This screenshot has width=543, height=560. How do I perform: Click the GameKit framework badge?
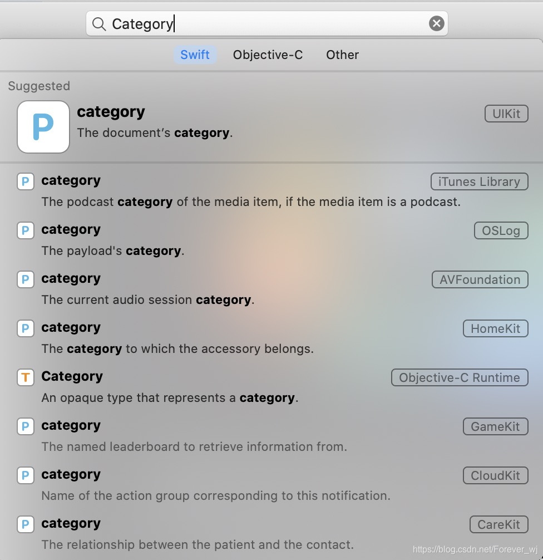click(x=496, y=426)
